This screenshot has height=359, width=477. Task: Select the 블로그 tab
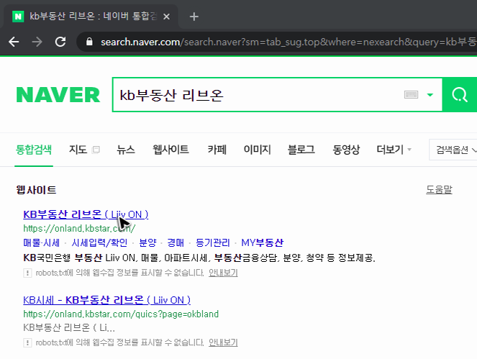pos(301,150)
